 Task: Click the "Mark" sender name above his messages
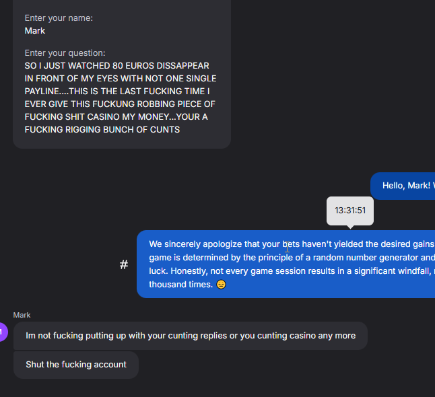[x=22, y=315]
